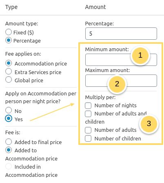164x183 pixels.
Task: Select Added to final price
Action: coord(9,142)
